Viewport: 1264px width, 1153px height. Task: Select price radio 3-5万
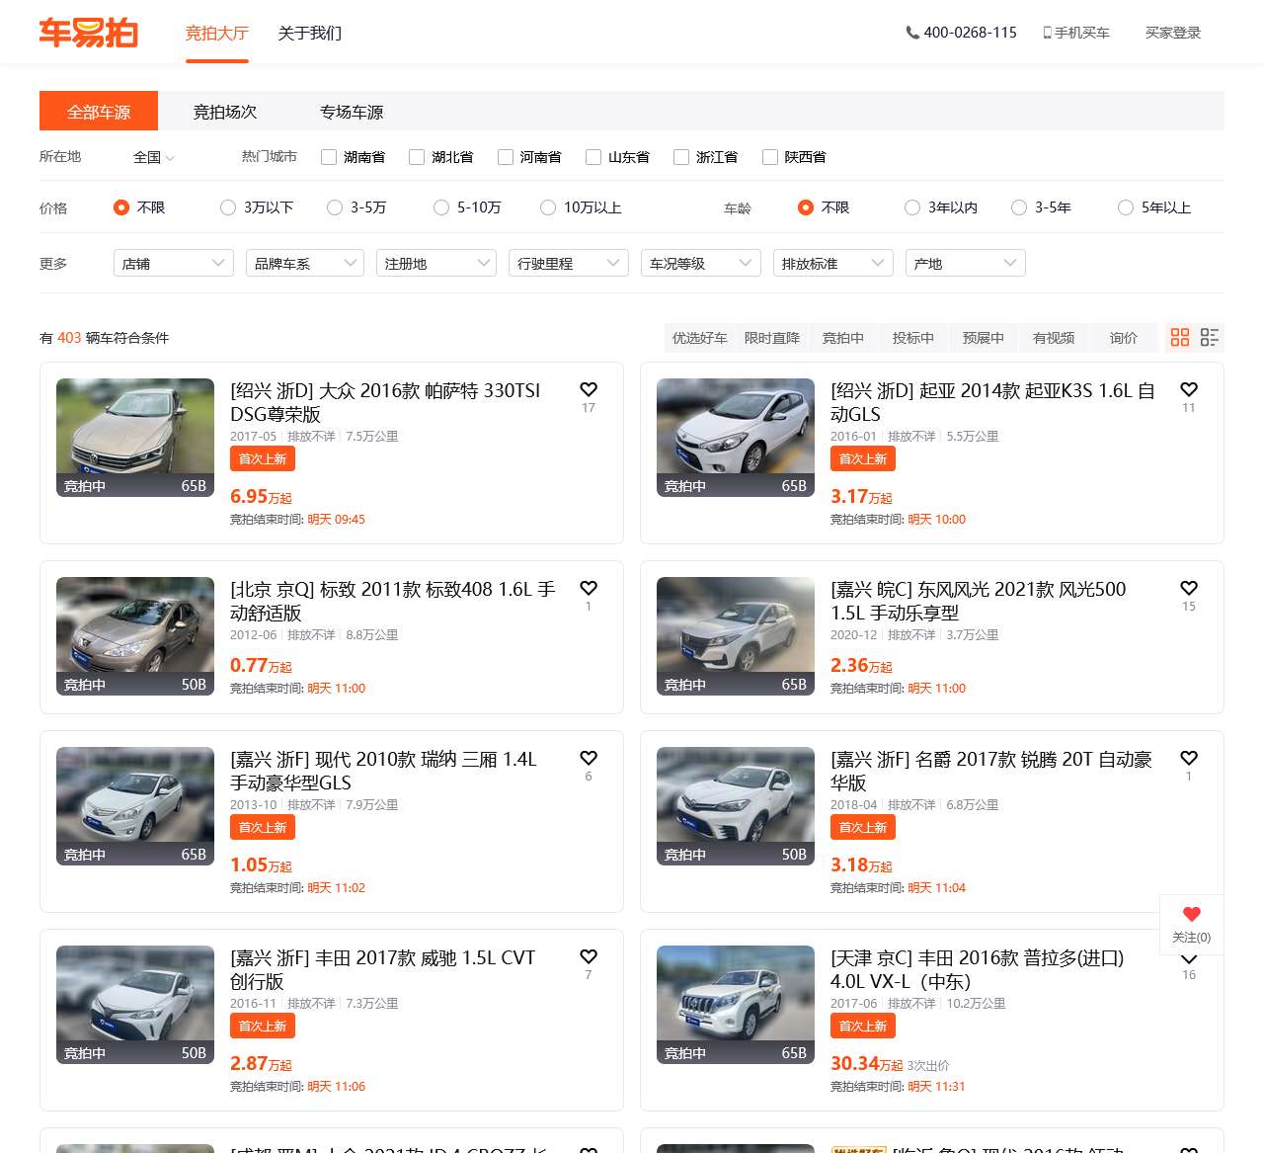pyautogui.click(x=335, y=207)
